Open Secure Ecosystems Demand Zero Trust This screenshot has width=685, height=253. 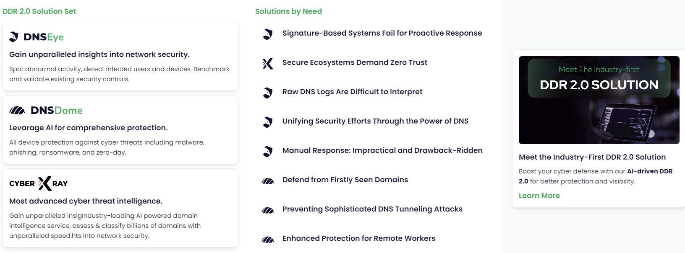pyautogui.click(x=355, y=62)
